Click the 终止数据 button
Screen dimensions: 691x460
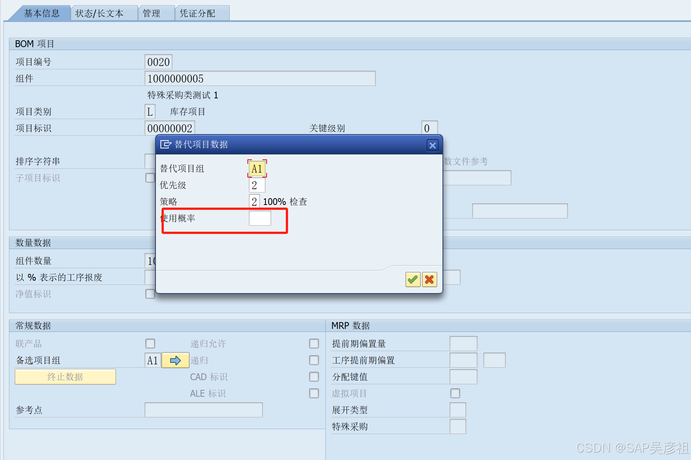coord(65,377)
